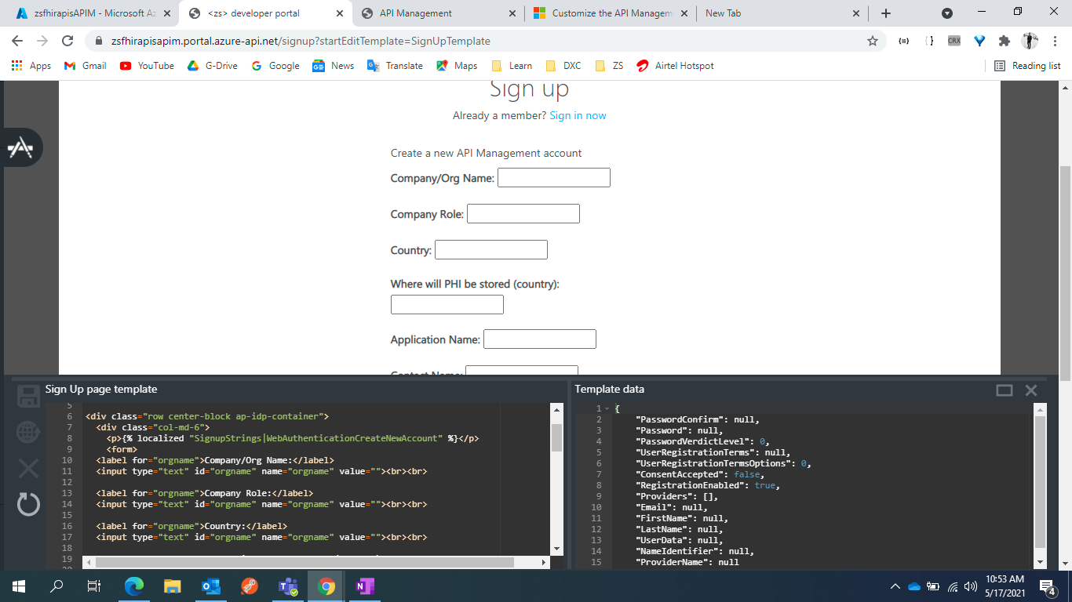
Task: Click the Company/Org Name input field
Action: click(554, 177)
